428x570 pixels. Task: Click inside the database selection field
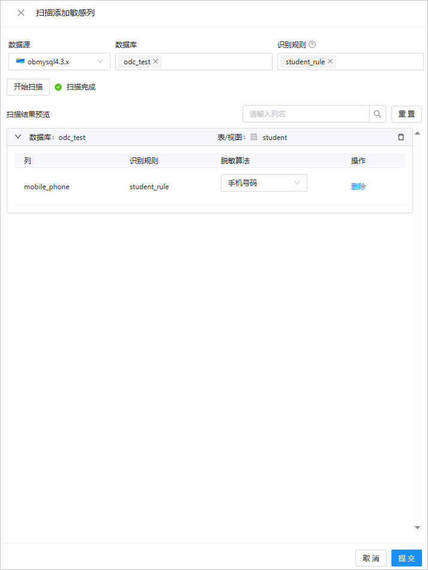click(x=194, y=61)
